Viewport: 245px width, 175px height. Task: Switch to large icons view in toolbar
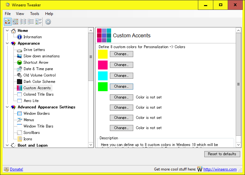(7, 22)
